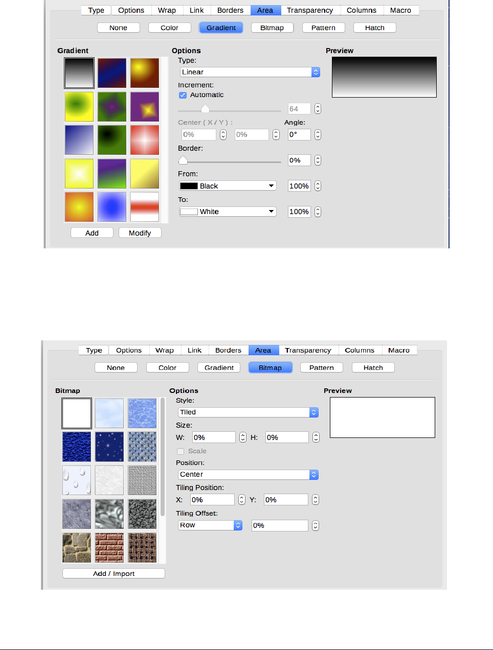Choose the blue water ripple bitmap
Image resolution: width=493 pixels, height=650 pixels.
pyautogui.click(x=142, y=413)
